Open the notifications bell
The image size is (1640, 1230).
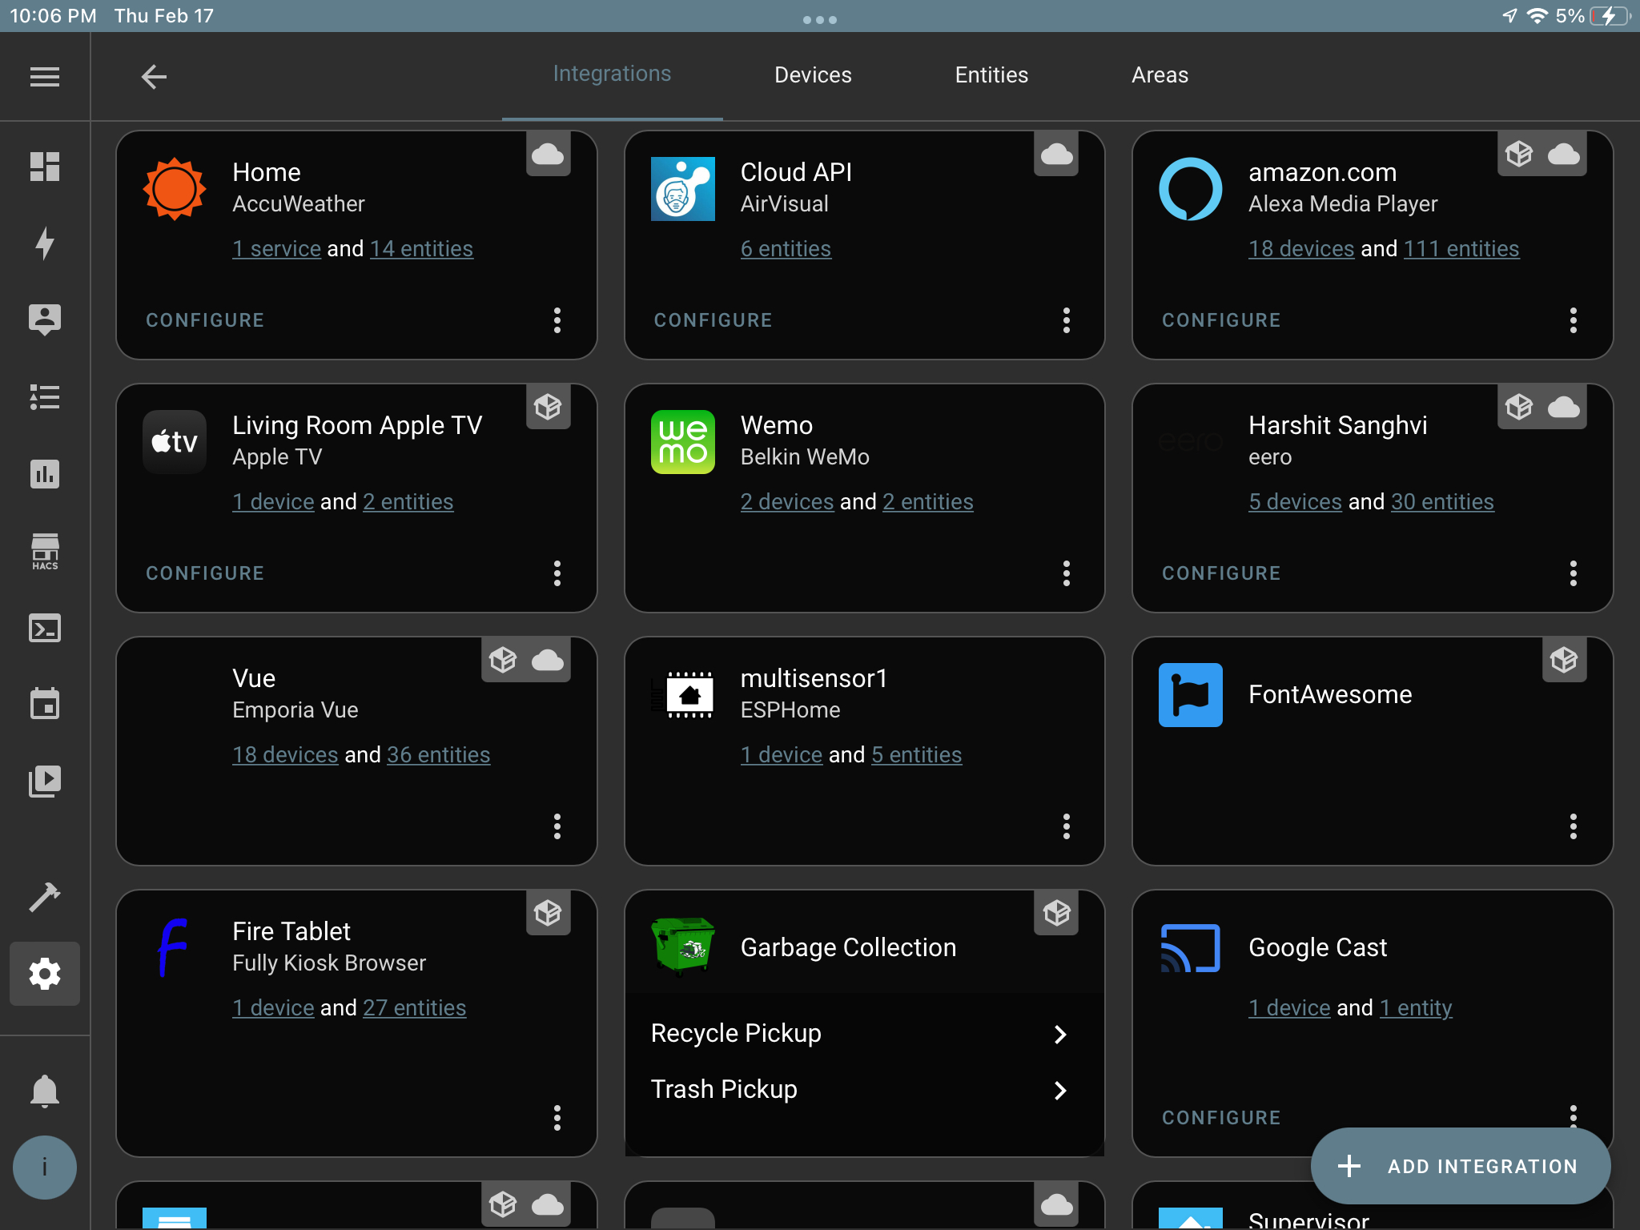(45, 1090)
